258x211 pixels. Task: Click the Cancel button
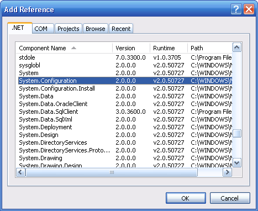click(230, 198)
